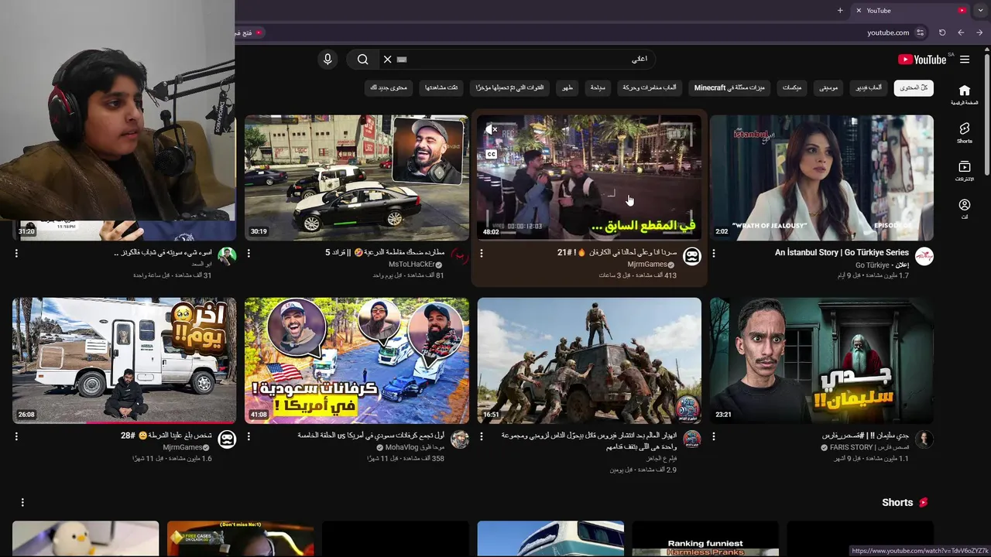Select the 'تمّت مشاهدتها' filter chip
This screenshot has height=557, width=991.
(x=441, y=87)
